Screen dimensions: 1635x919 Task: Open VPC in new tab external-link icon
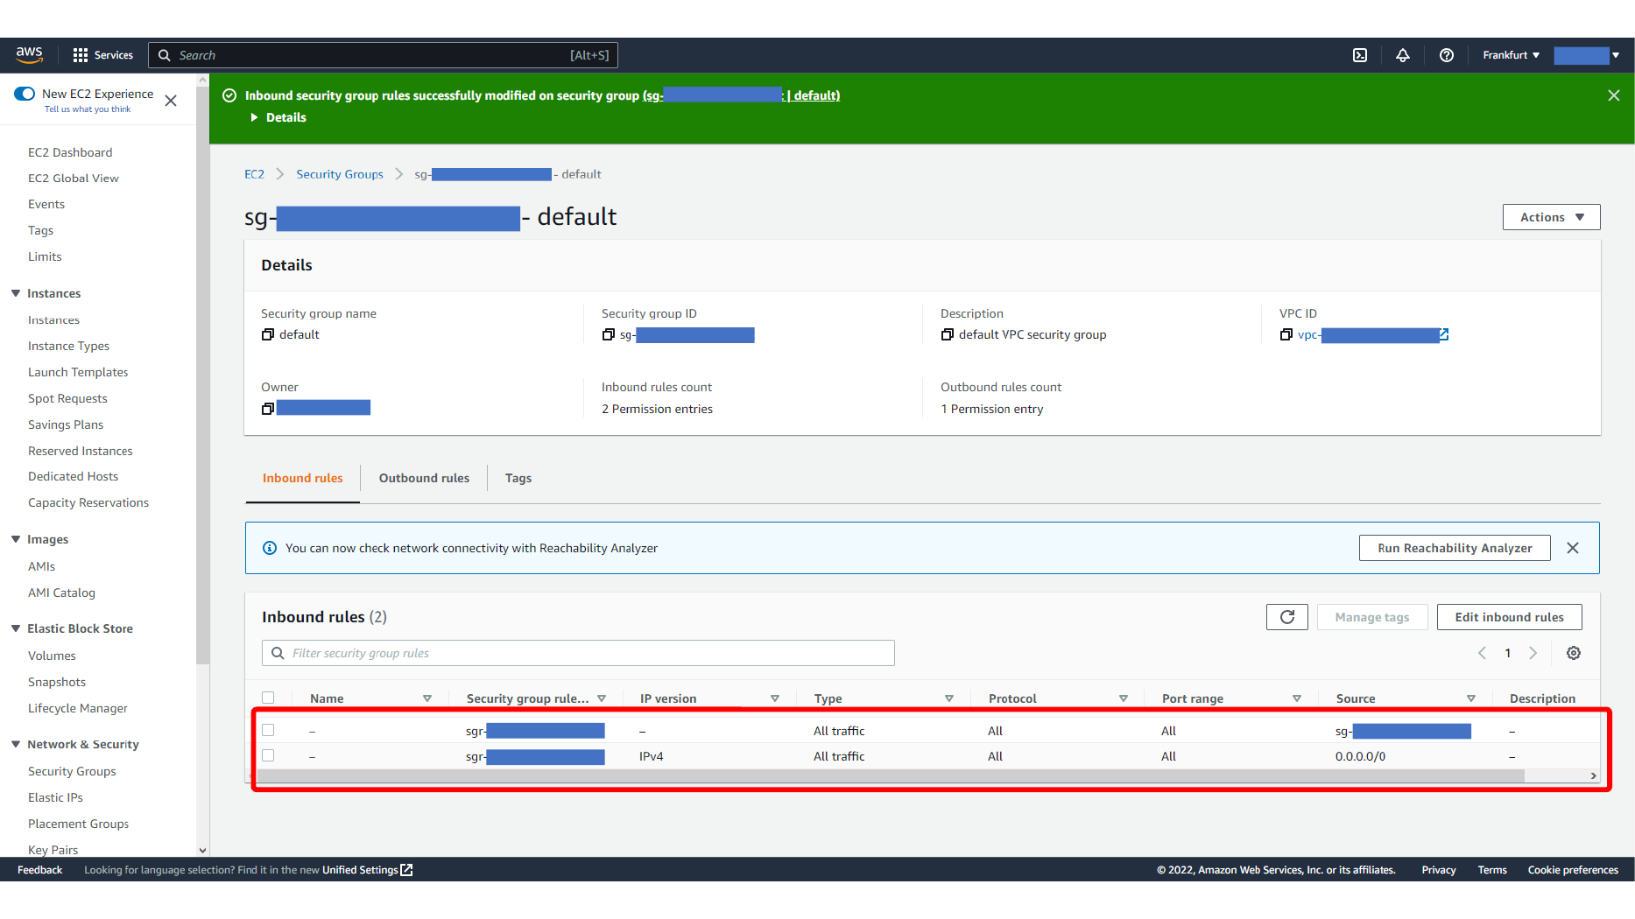tap(1444, 334)
